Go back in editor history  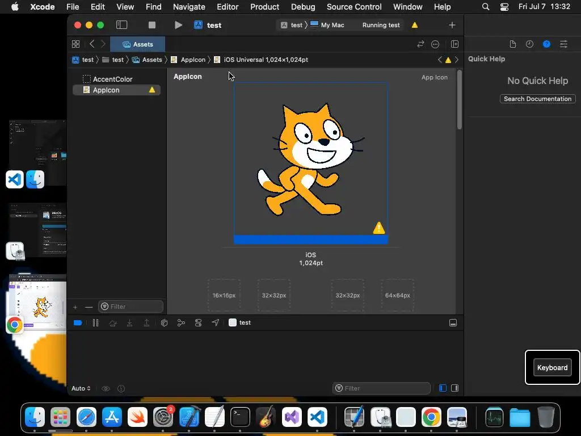pyautogui.click(x=92, y=44)
